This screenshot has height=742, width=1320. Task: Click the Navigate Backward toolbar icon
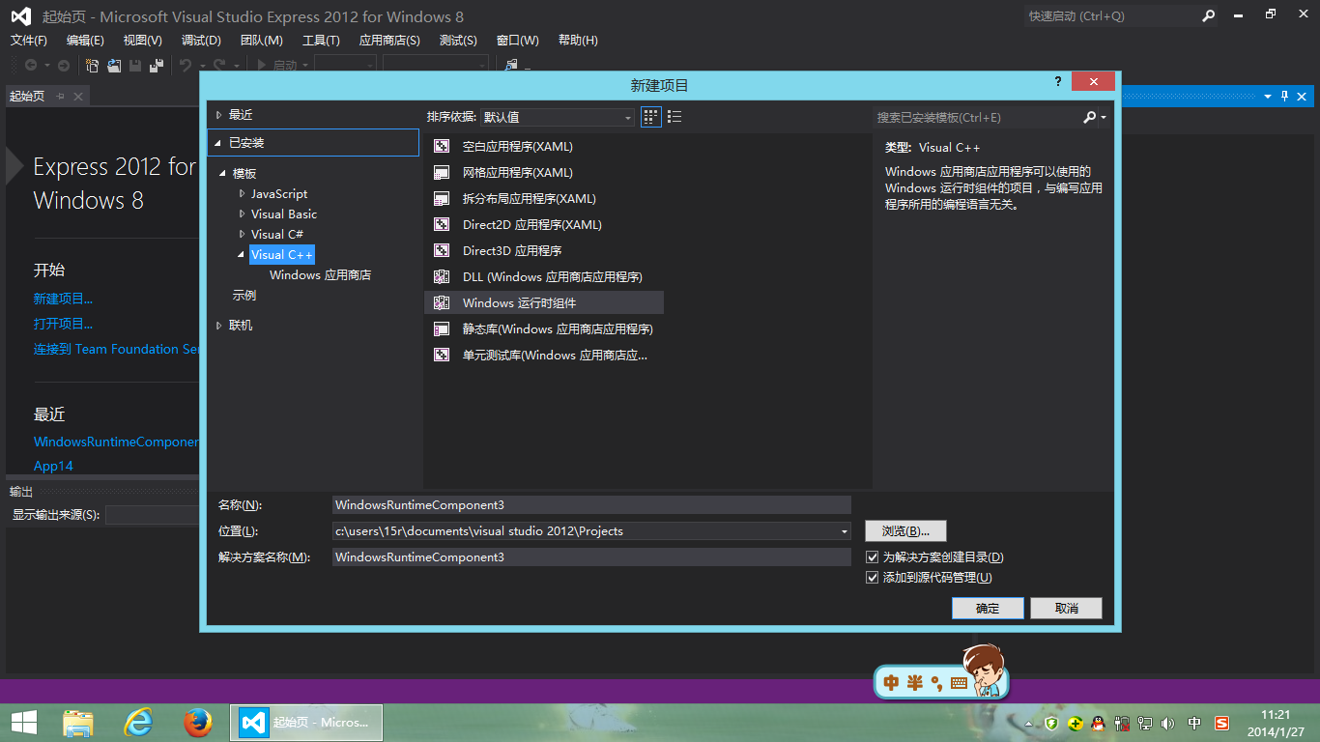(x=31, y=65)
